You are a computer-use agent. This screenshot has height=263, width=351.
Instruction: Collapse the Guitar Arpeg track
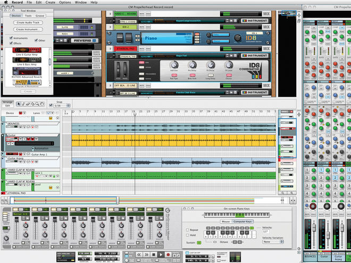point(3,158)
